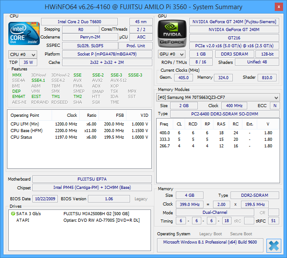This screenshot has height=258, width=287.
Task: Select the CPU Status row
Action: (79, 137)
